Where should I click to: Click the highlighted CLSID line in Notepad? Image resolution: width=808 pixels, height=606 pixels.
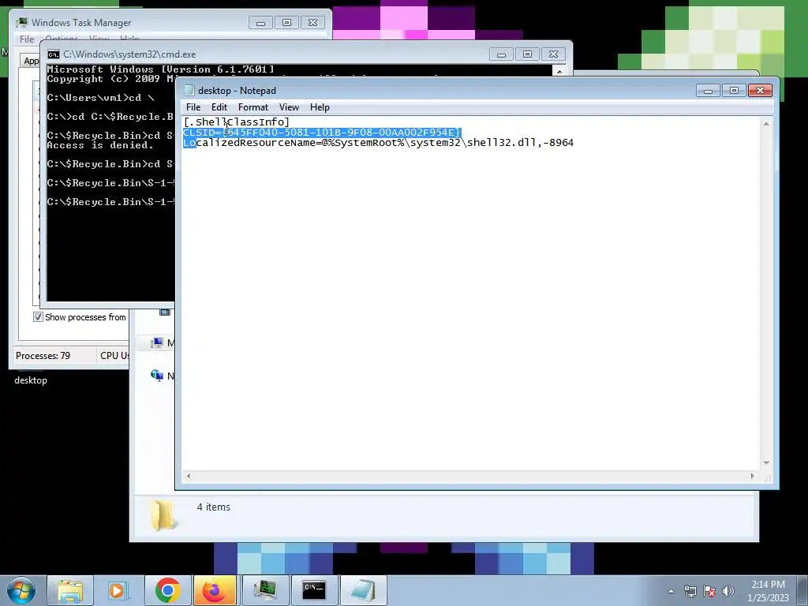tap(322, 133)
